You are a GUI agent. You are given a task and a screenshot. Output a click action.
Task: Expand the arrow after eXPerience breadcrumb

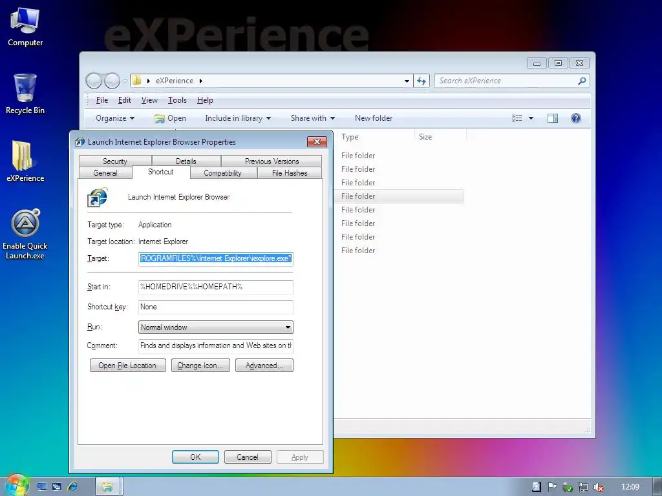click(201, 81)
